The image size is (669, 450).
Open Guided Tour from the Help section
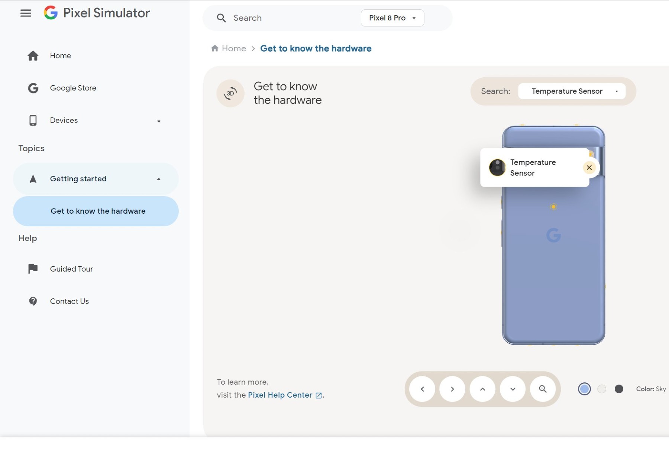71,269
